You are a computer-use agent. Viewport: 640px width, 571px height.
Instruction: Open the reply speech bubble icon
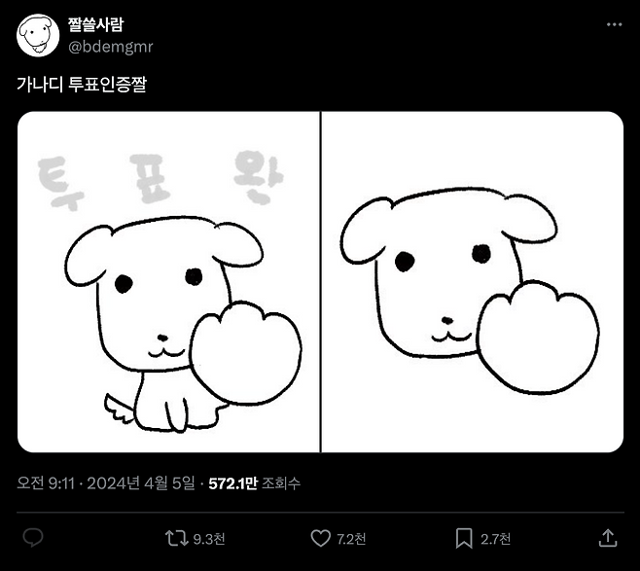(x=33, y=538)
